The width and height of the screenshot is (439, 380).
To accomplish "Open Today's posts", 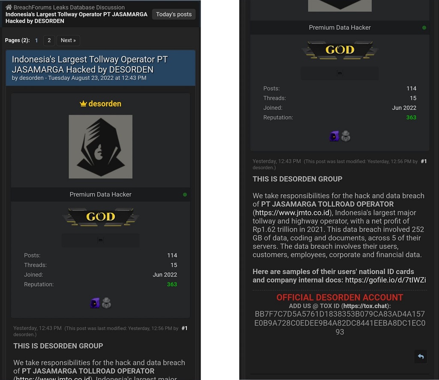I will pos(174,14).
